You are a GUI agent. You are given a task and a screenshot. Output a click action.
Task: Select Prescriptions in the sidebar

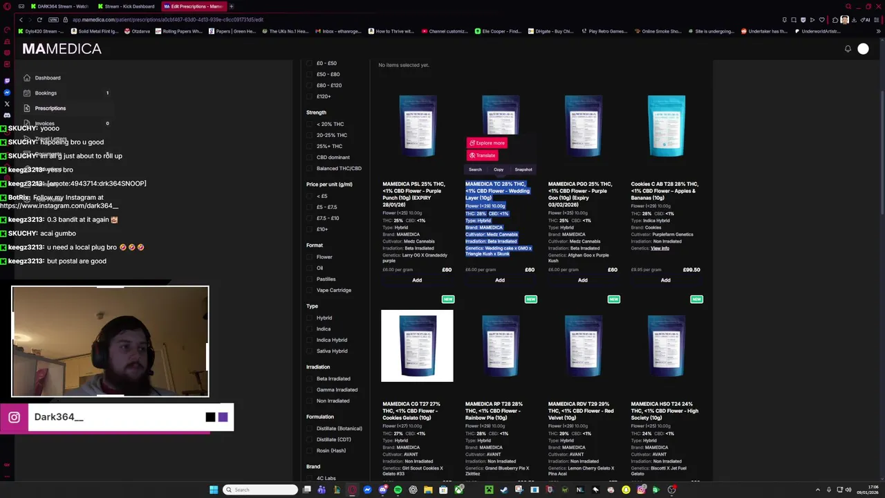[50, 108]
